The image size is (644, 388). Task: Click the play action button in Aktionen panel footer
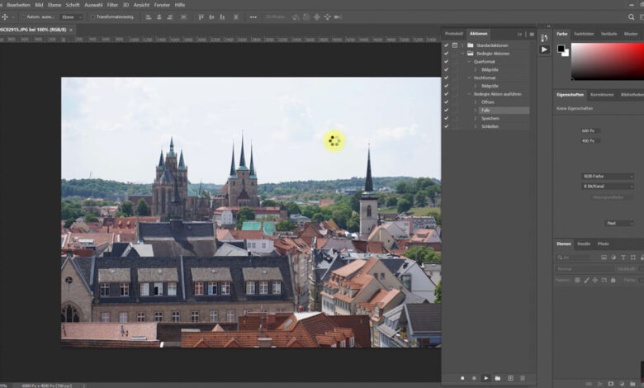pyautogui.click(x=486, y=377)
